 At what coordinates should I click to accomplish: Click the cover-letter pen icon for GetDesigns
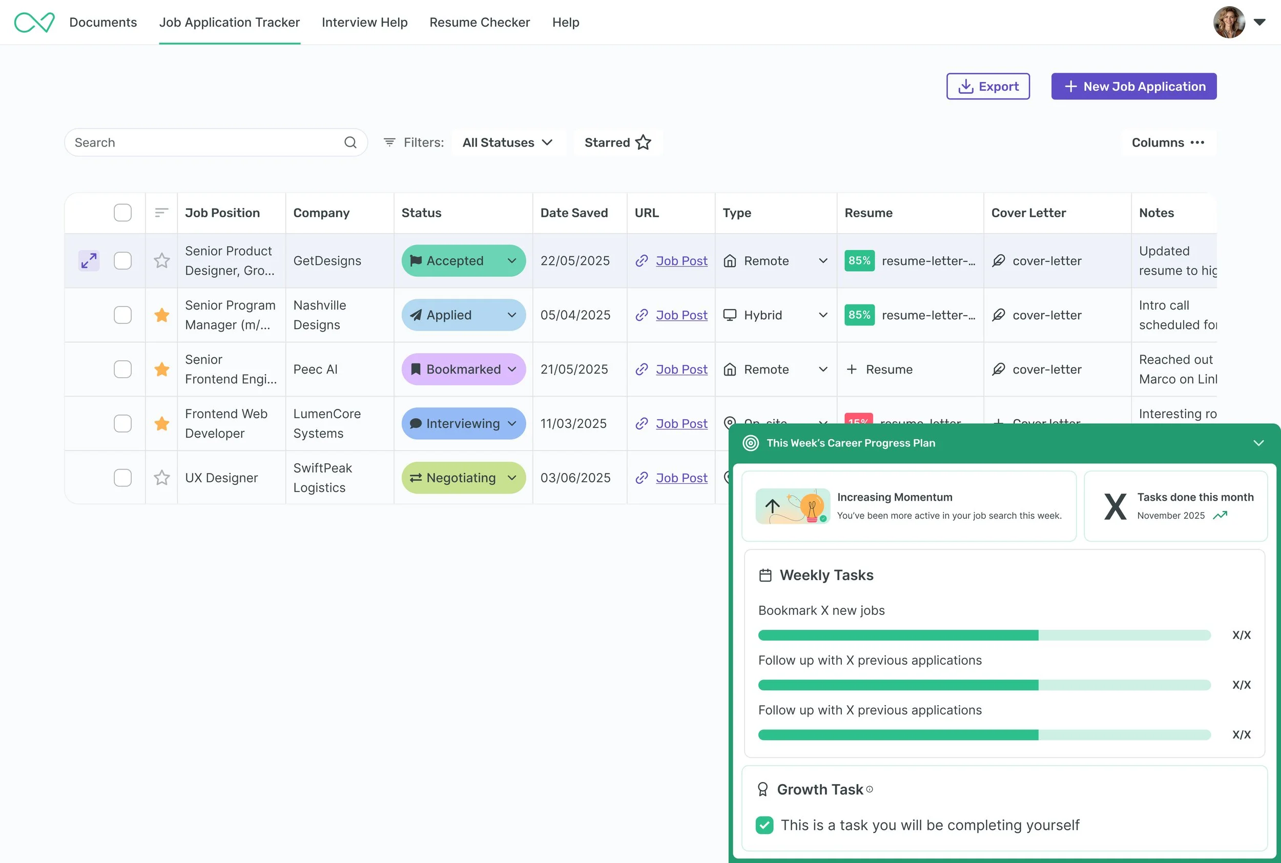(999, 260)
